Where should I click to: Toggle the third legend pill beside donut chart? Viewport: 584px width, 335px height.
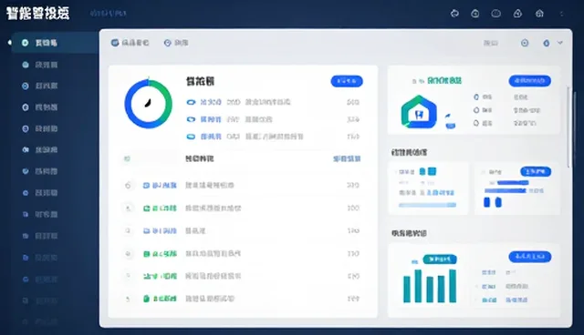click(x=191, y=137)
